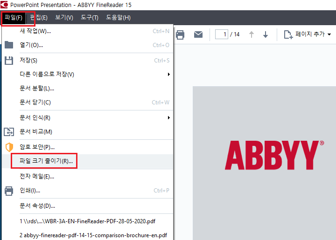The width and height of the screenshot is (336, 240).
Task: Select 전자 메일(E)... menu entry
Action: 87,177
